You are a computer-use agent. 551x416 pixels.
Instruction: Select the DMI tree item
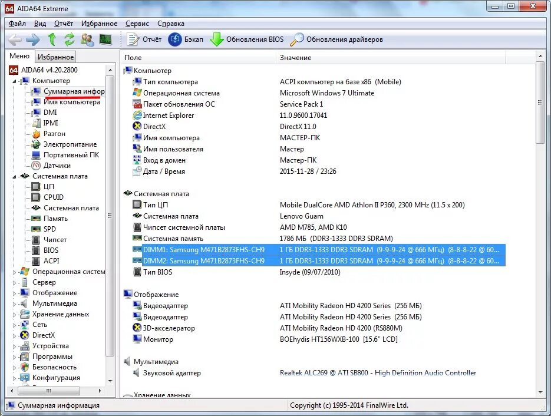(50, 113)
